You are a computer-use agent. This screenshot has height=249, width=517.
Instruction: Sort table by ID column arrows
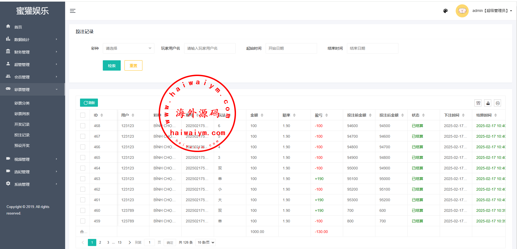point(102,115)
